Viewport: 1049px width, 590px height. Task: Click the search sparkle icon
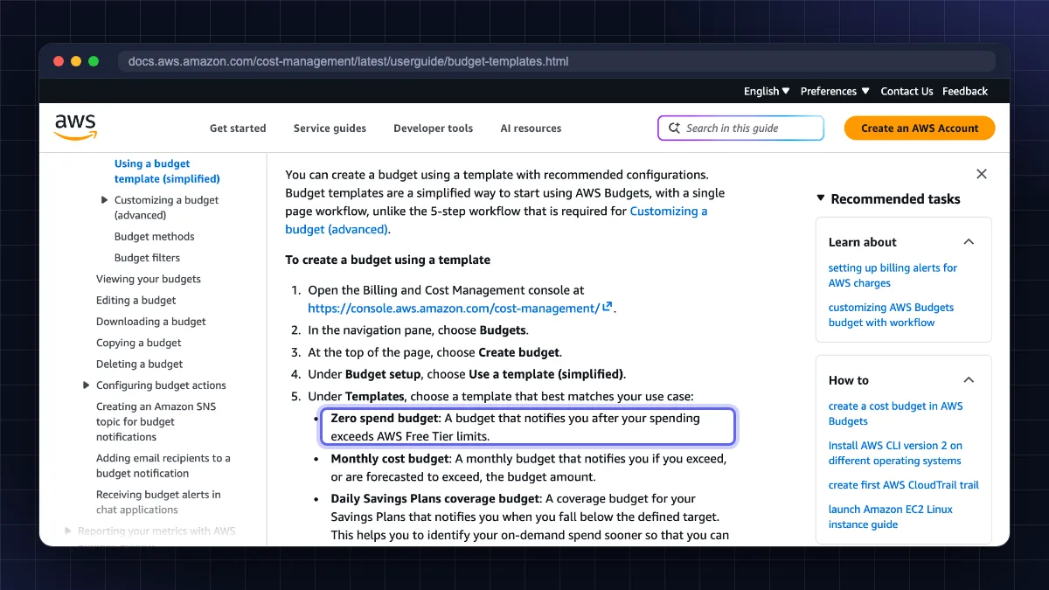pyautogui.click(x=674, y=128)
